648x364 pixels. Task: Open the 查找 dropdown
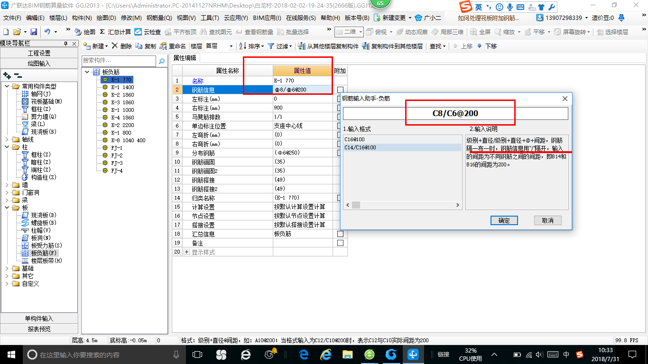tap(437, 46)
